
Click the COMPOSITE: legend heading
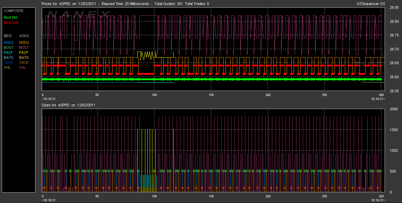coord(14,11)
